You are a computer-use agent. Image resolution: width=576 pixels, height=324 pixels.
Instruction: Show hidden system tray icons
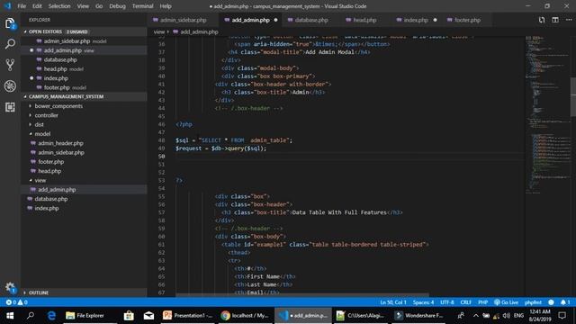point(476,316)
